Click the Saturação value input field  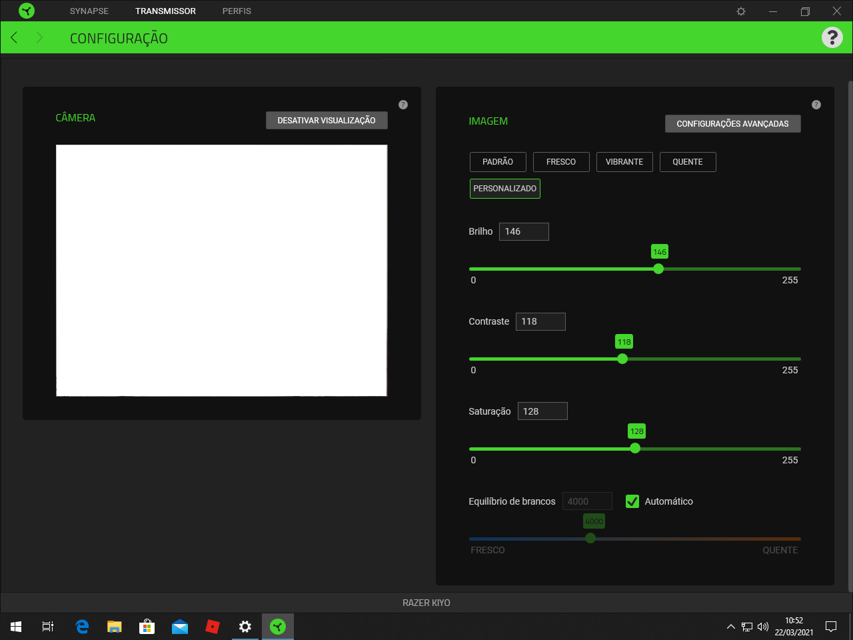[x=542, y=411]
